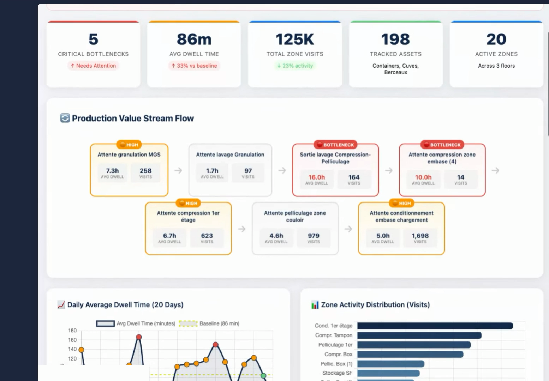Click the HIGH badge on Attente compression 1er étage

(188, 203)
